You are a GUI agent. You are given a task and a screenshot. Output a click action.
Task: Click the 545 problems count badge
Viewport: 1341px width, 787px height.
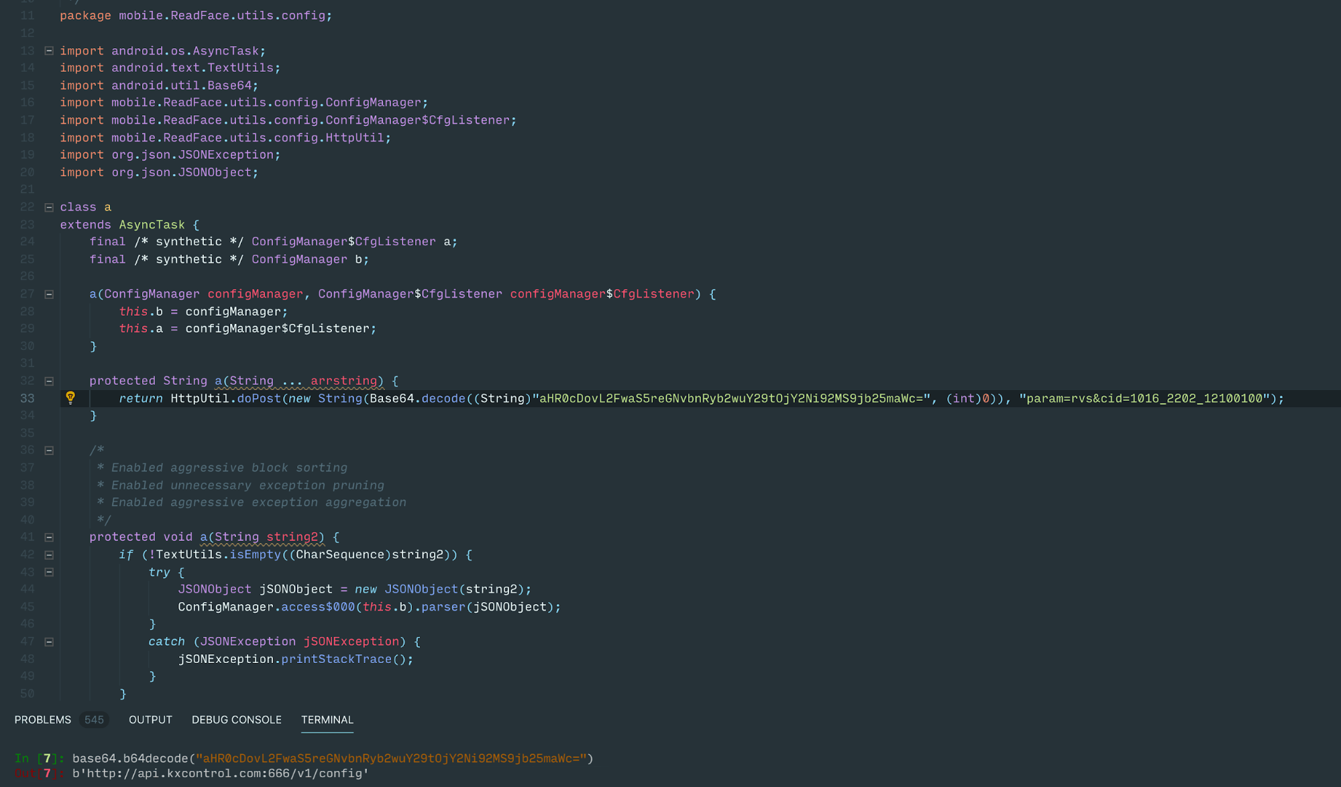94,719
